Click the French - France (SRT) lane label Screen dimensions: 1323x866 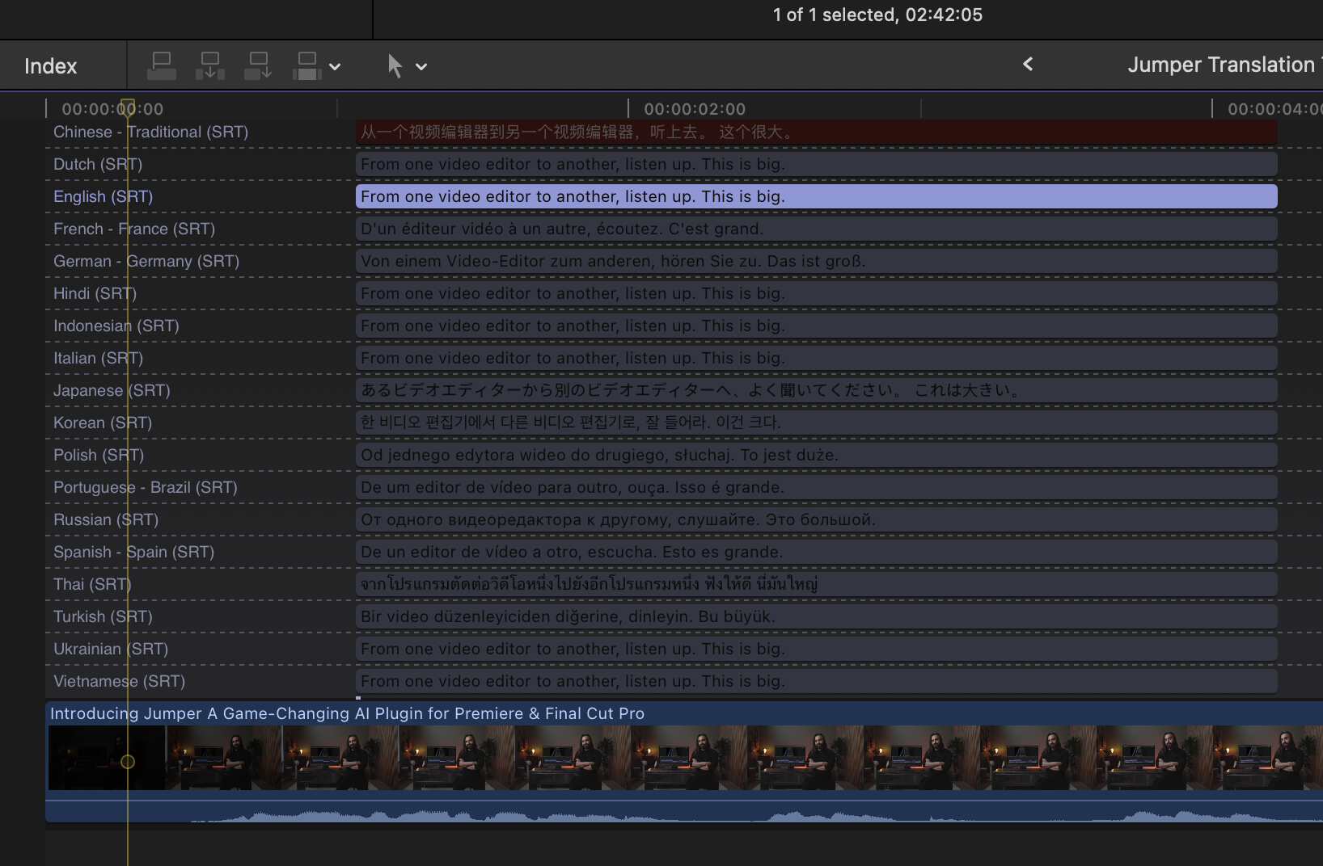[134, 229]
